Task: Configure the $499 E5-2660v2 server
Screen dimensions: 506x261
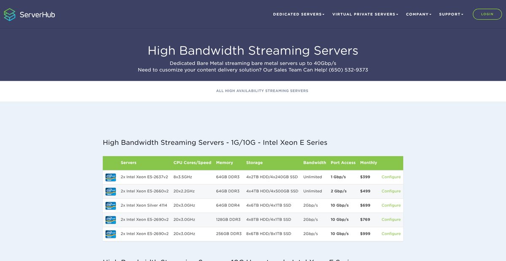Action: coord(391,191)
